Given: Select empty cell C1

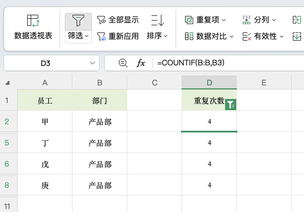Looking at the screenshot, I should click(154, 100).
